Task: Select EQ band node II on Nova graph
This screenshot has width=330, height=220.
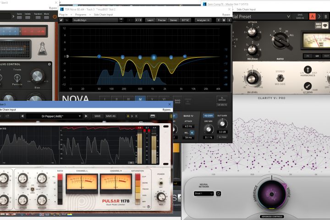Action: 123,57
